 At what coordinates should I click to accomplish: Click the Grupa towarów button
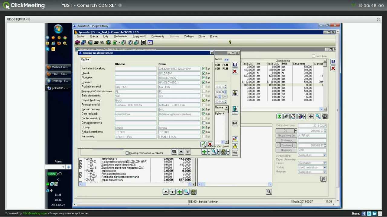point(286,136)
